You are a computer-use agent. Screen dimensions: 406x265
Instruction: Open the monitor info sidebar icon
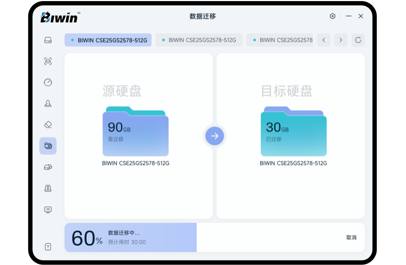48,209
